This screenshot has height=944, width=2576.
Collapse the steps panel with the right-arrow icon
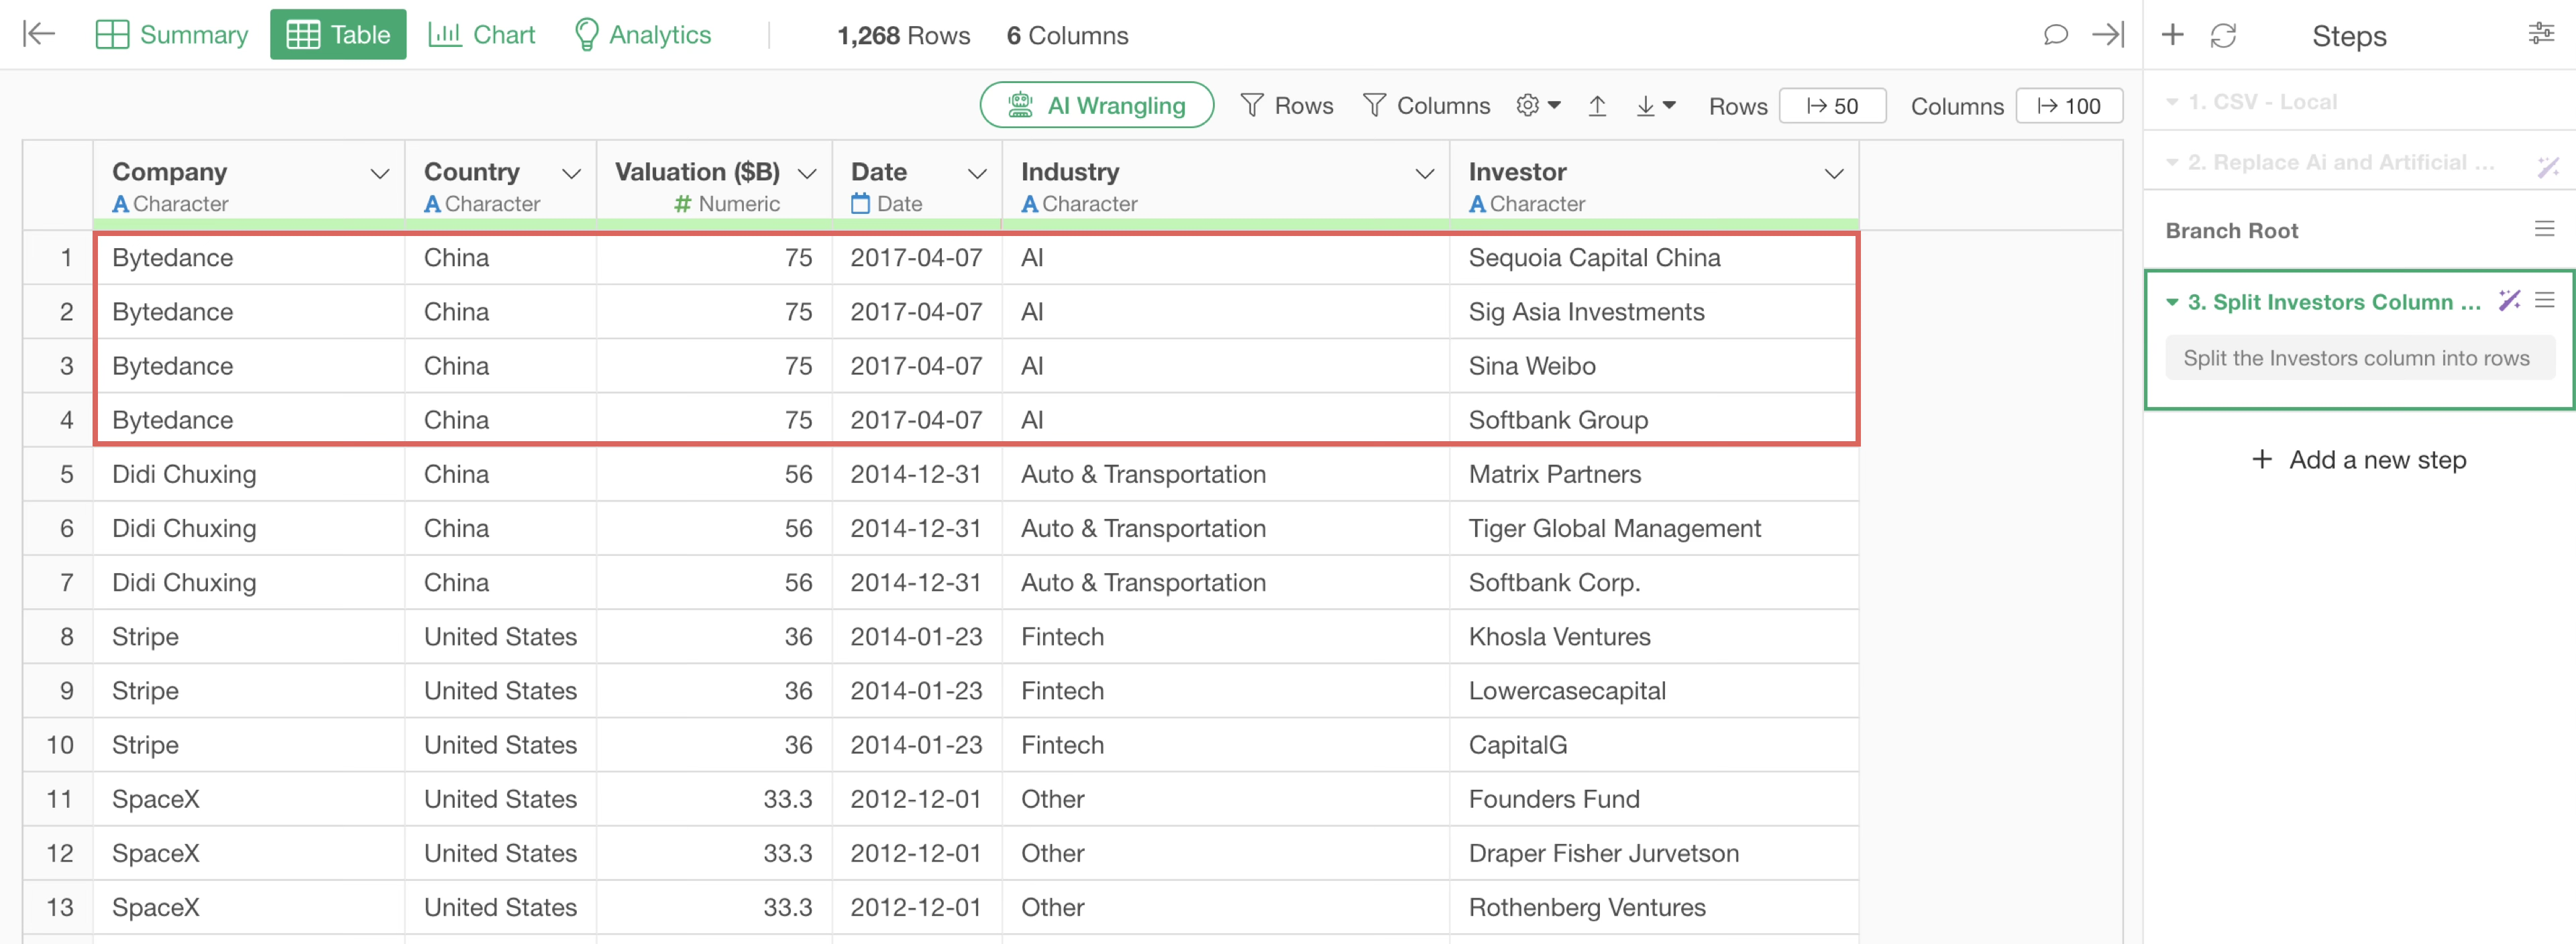pyautogui.click(x=2108, y=34)
